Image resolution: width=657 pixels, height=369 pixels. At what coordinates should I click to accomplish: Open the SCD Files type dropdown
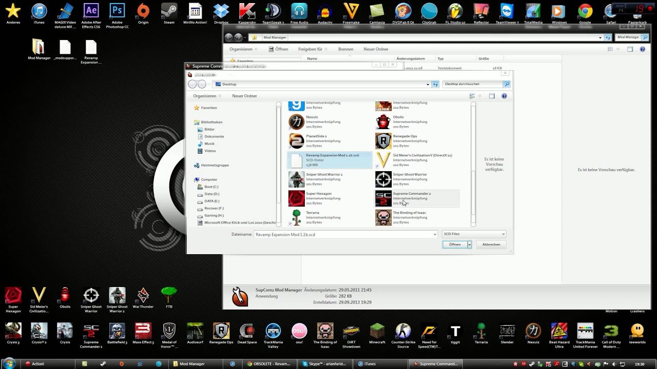coord(474,234)
